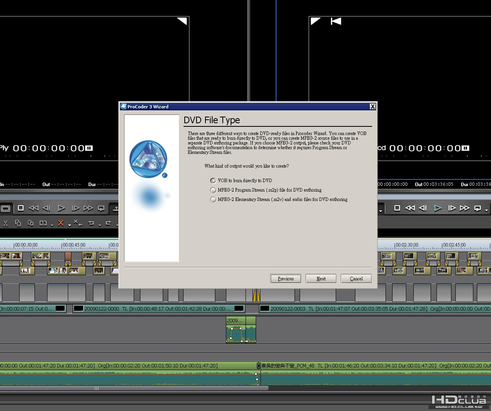Play the clip in the player monitor
This screenshot has width=491, height=411.
click(x=61, y=208)
